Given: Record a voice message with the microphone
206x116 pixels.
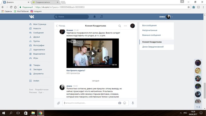Looking at the screenshot, I should (133, 103).
